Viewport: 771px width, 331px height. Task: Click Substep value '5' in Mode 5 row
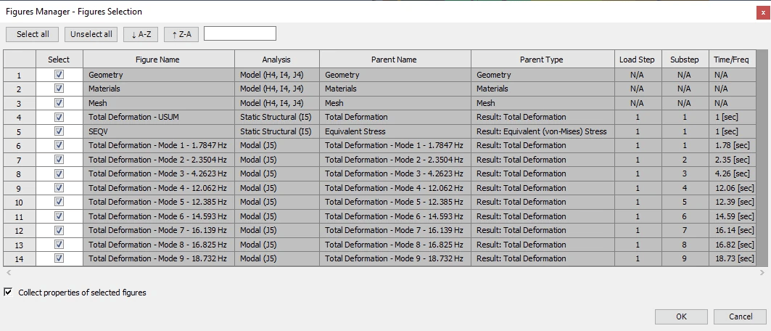pyautogui.click(x=685, y=202)
